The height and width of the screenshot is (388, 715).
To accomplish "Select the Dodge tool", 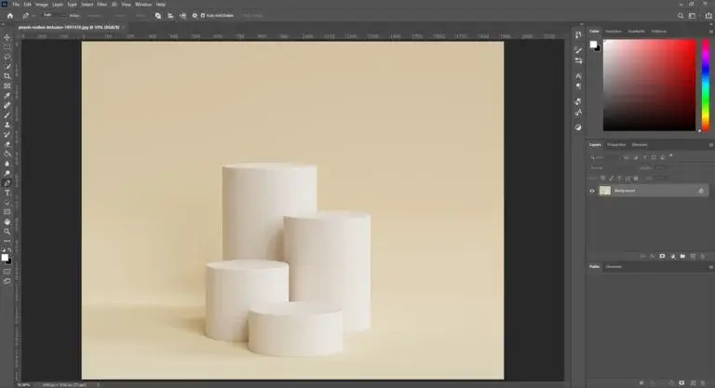I will (x=7, y=173).
